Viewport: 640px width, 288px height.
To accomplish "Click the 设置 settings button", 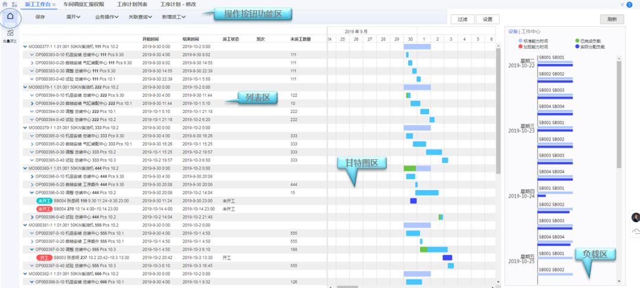I will (x=487, y=19).
